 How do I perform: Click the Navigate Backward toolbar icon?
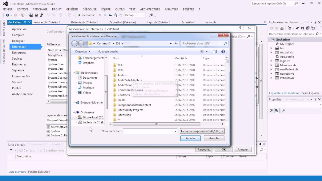[x=8, y=15]
